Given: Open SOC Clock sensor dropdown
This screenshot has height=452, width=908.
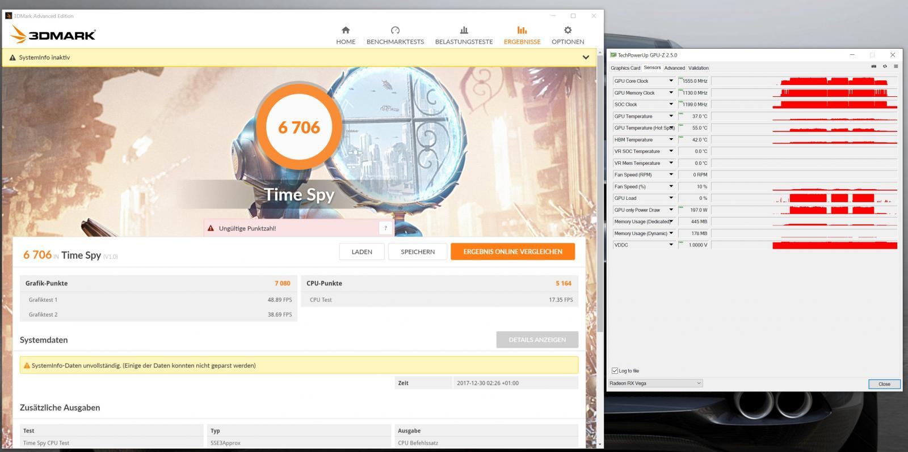Looking at the screenshot, I should pos(671,104).
